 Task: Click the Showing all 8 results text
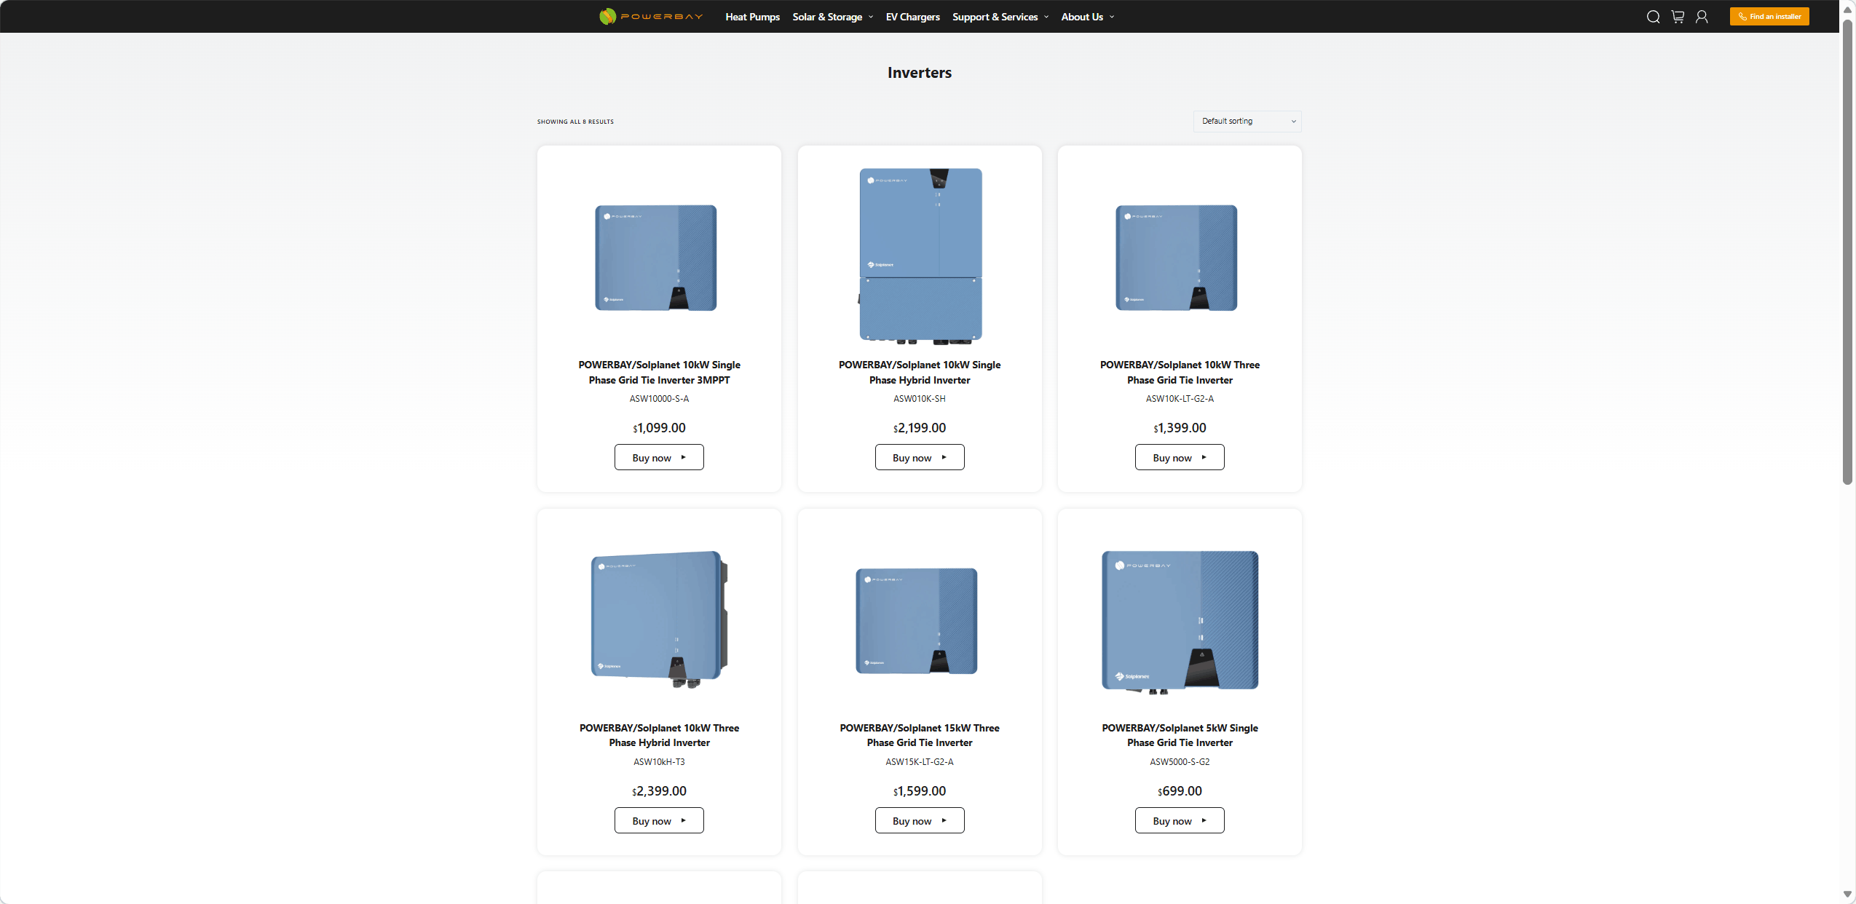[575, 122]
